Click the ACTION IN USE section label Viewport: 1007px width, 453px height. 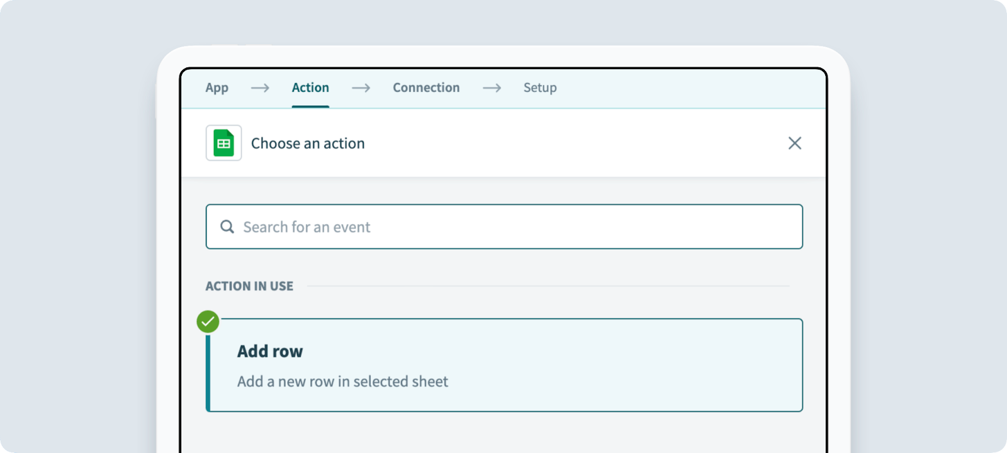[249, 286]
